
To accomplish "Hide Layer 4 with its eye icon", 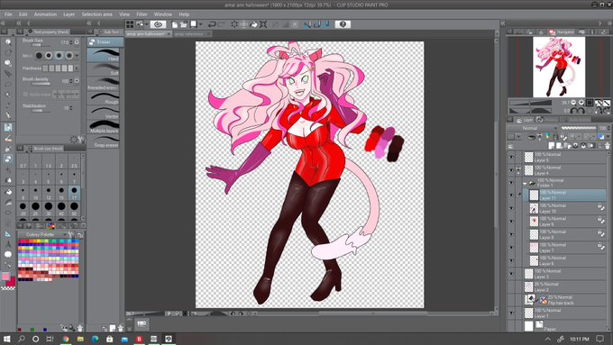I will tap(511, 170).
